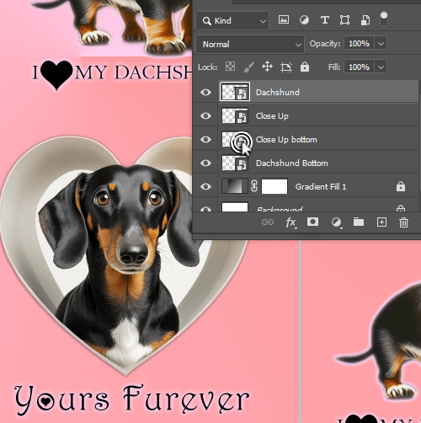Lock image pixels brush icon
Image resolution: width=421 pixels, height=423 pixels.
click(248, 67)
